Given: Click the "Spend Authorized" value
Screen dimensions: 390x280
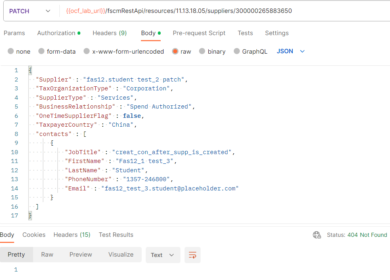Looking at the screenshot, I should (159, 107).
